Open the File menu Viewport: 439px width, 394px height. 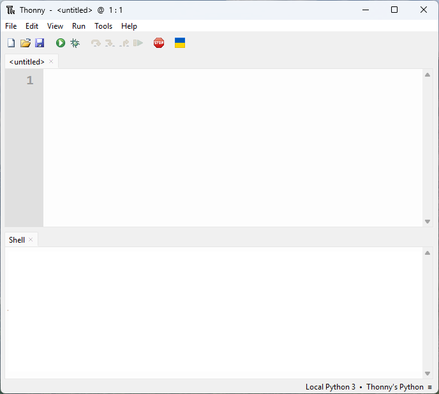tap(11, 26)
